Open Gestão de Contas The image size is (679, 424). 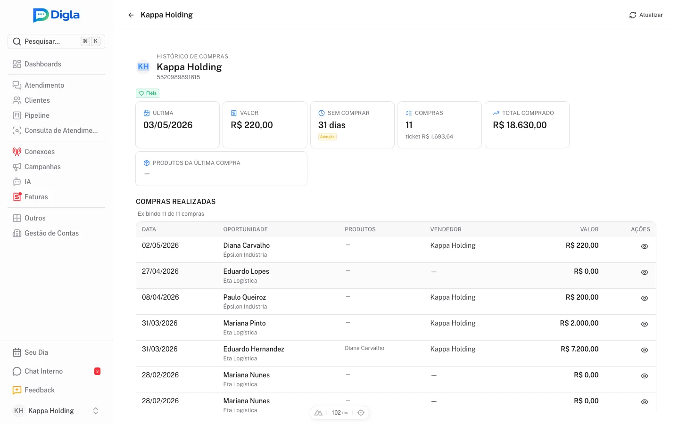(56, 233)
